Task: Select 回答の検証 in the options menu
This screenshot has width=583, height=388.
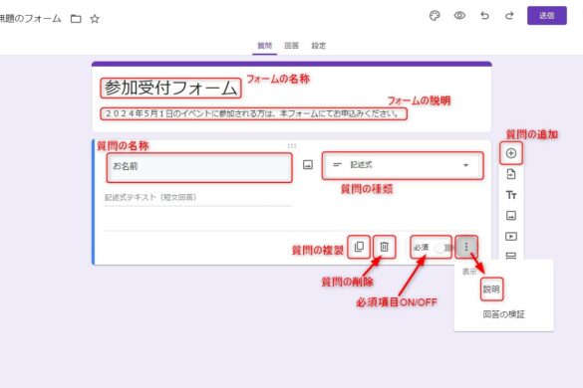Action: (x=503, y=314)
